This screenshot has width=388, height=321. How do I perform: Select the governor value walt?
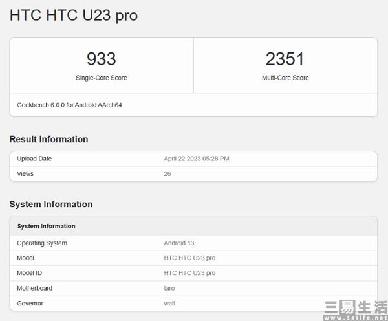[x=169, y=304]
